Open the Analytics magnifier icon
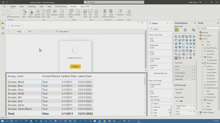The width and height of the screenshot is (220, 123). point(194,30)
